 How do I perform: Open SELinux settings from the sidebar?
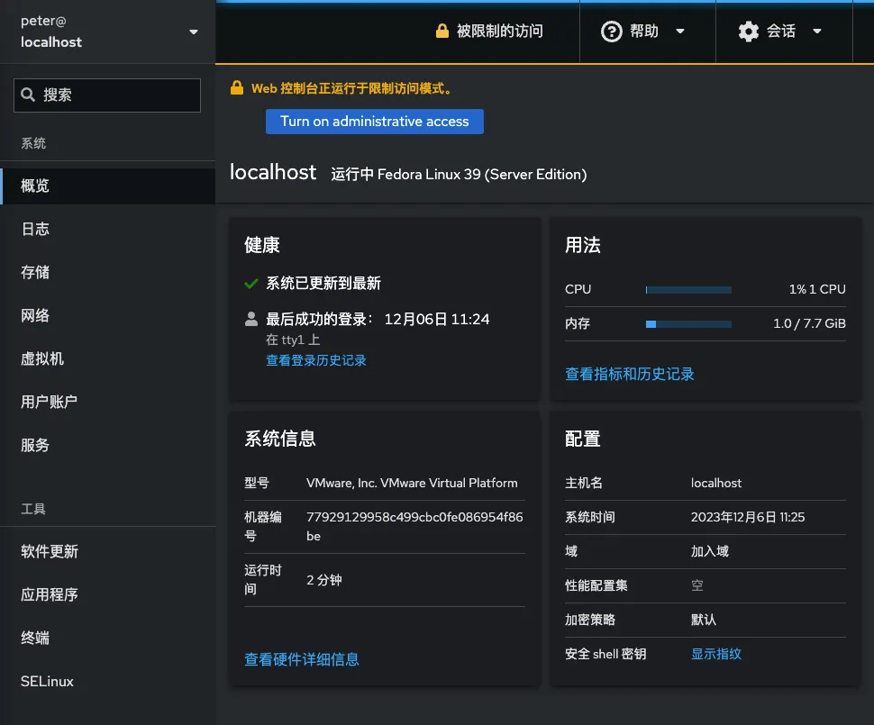[x=46, y=681]
